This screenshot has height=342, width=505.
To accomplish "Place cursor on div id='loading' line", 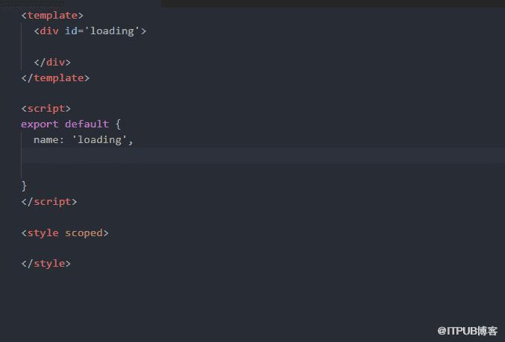I will point(90,31).
